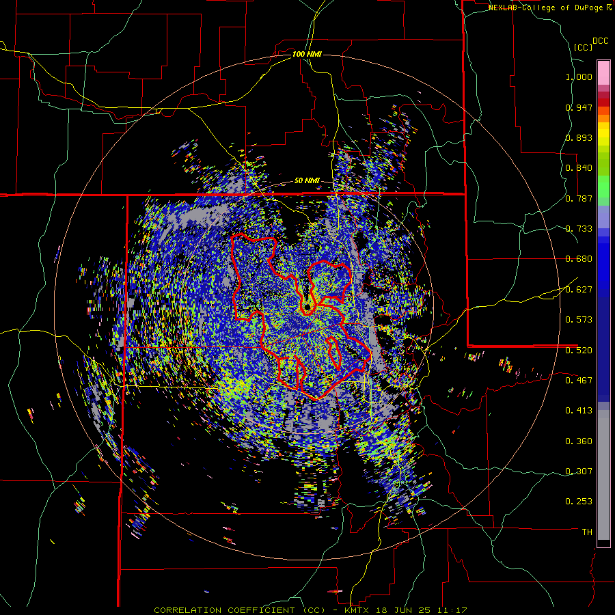Click the NEXLAB-College of DuPage header text

pyautogui.click(x=547, y=8)
